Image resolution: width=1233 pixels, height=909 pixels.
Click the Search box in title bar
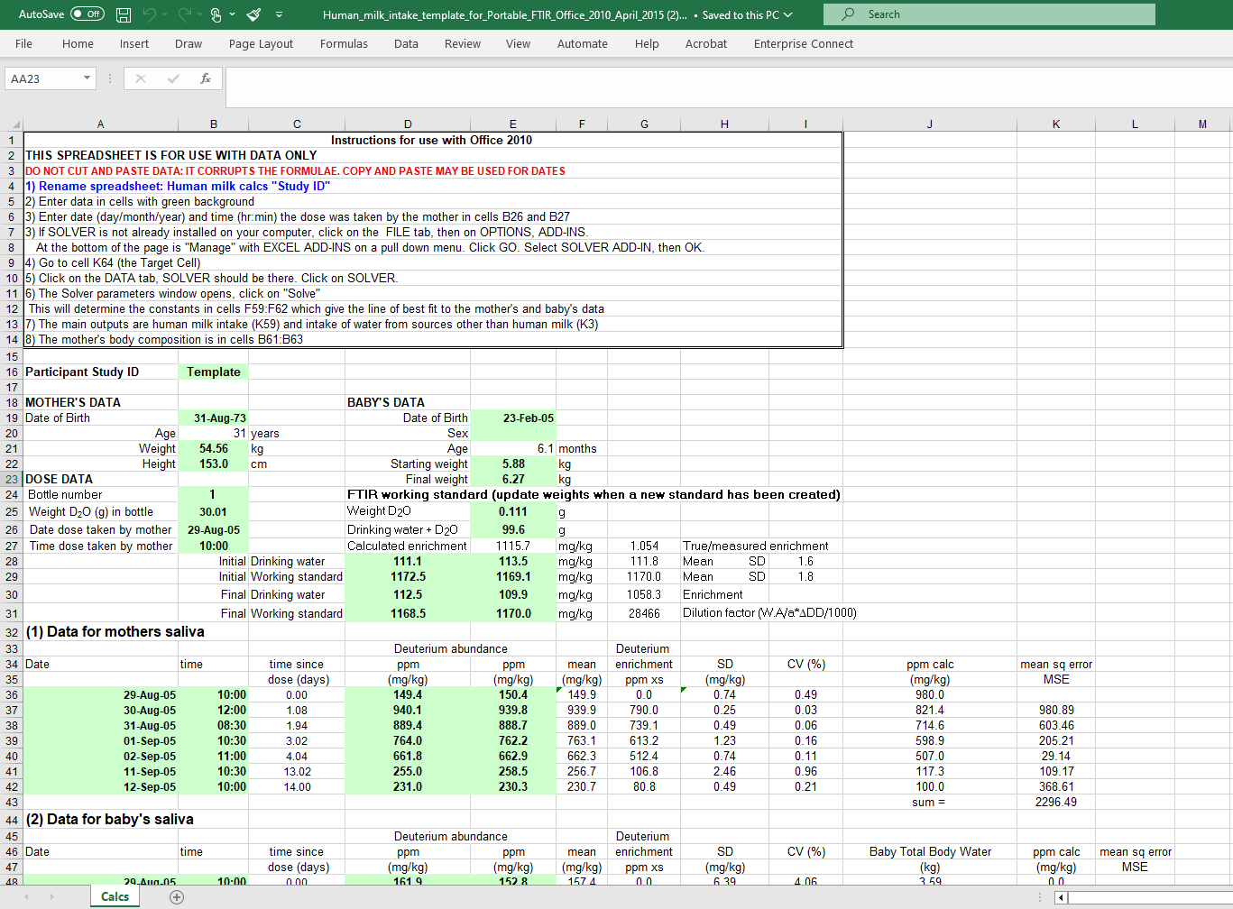(989, 14)
